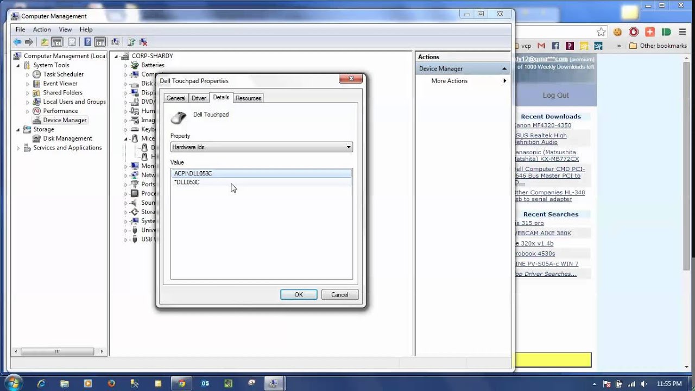The width and height of the screenshot is (695, 391).
Task: Click the 11:55 PM clock in taskbar
Action: [x=668, y=383]
